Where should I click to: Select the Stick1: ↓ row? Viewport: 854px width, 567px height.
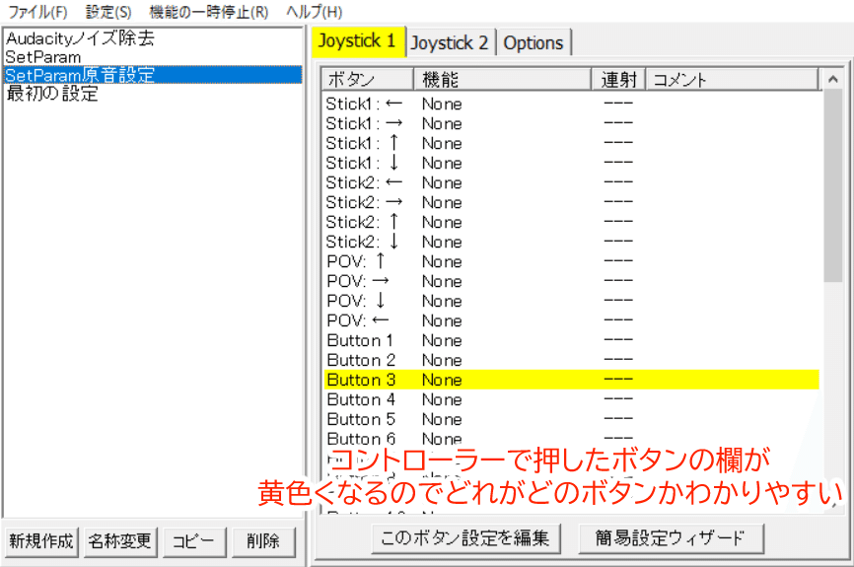[x=571, y=163]
